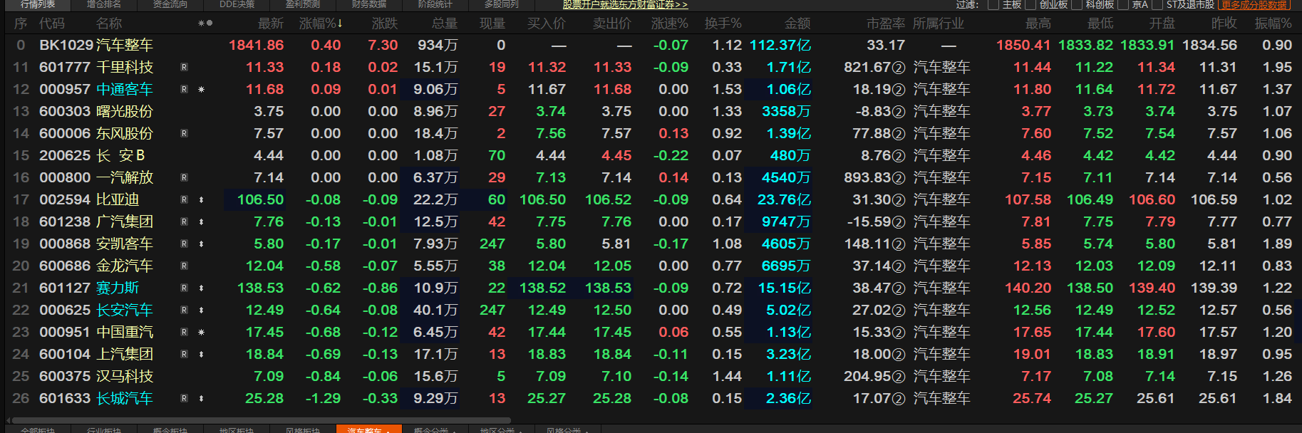This screenshot has height=433, width=1302.
Task: Click the circled 2 icon next to 17.07
Action: (x=899, y=400)
